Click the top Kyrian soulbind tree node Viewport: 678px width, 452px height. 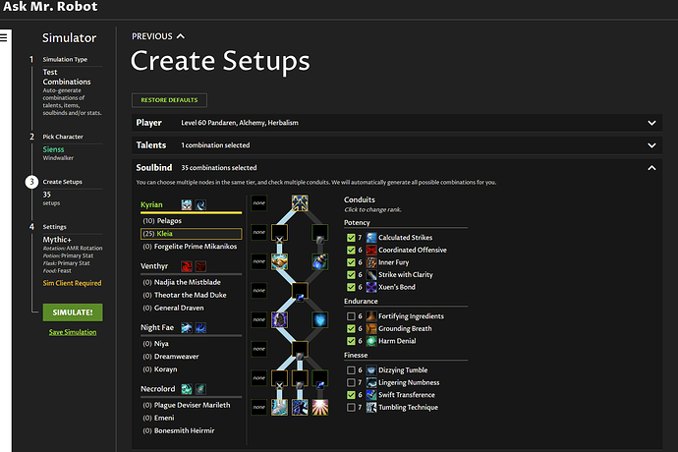[300, 202]
